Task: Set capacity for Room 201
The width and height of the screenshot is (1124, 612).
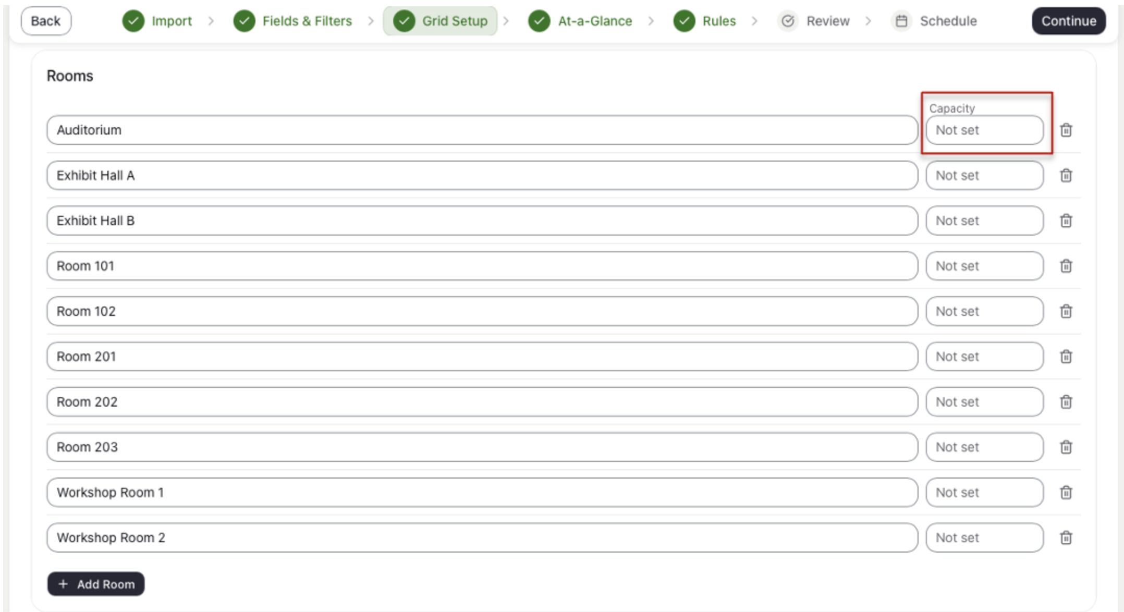Action: [985, 357]
